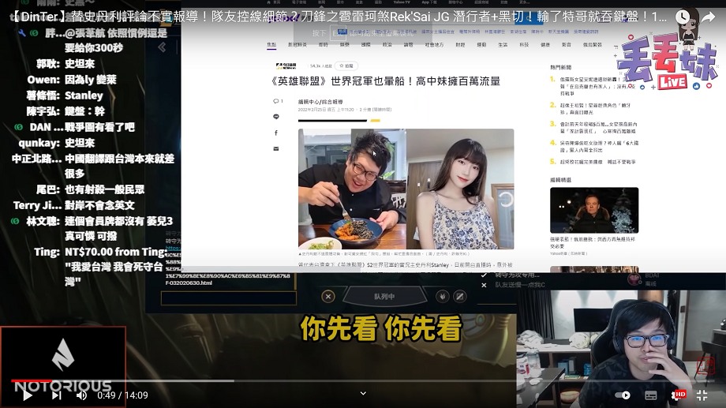The height and width of the screenshot is (408, 726).
Task: Open the square edit icon in client
Action: [460, 297]
